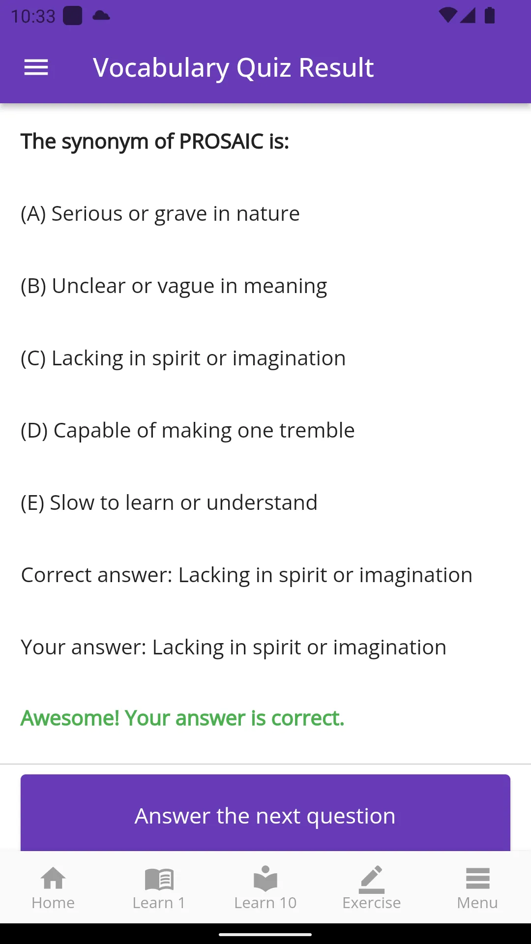Tap the PROSAIC synonym question text
The image size is (531, 944).
click(155, 142)
